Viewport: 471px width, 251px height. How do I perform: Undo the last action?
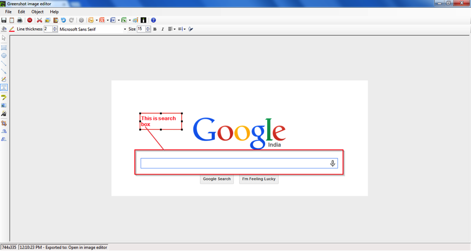(x=63, y=20)
